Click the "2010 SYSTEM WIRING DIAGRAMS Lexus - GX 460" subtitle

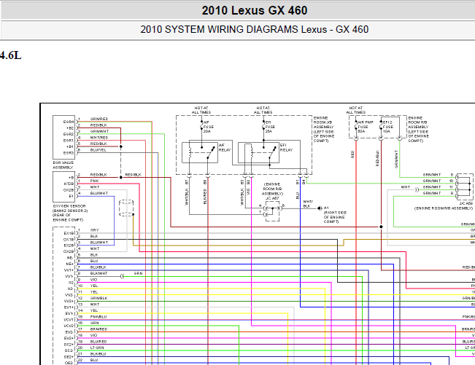click(255, 30)
